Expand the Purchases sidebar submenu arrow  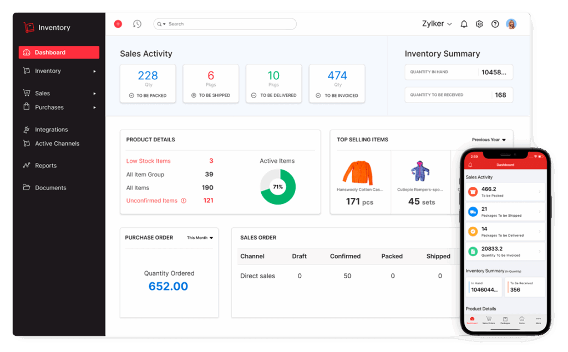(x=94, y=108)
